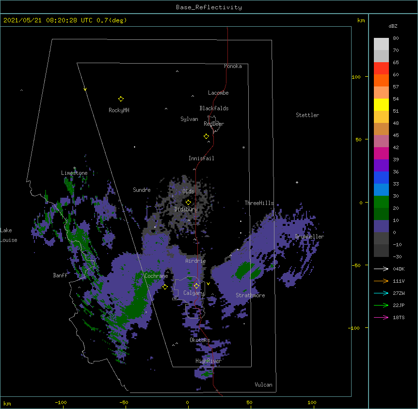The width and height of the screenshot is (418, 409).
Task: Pick the light blue 33 dBZ legend swatch
Action: (381, 190)
